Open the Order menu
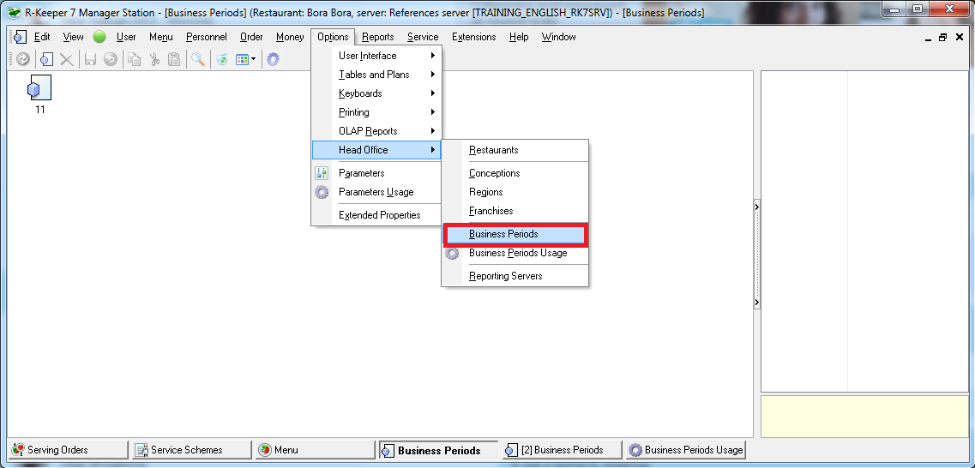975x468 pixels. pos(251,37)
